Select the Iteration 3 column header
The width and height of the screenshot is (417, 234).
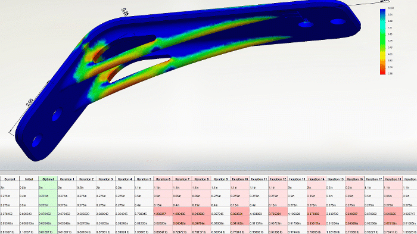pyautogui.click(x=105, y=179)
